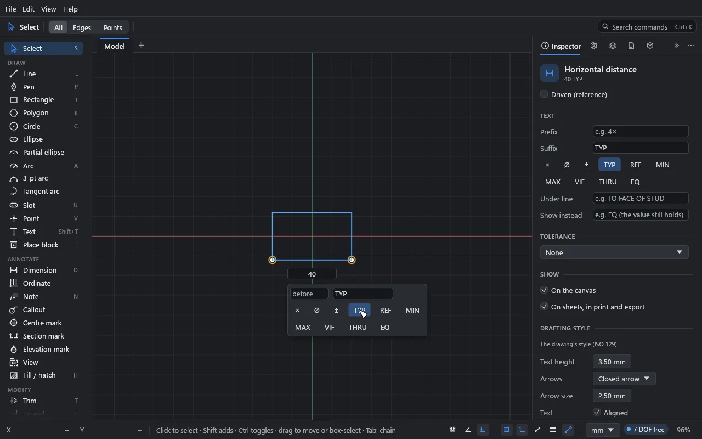Start the Dimension annotate tool

pos(44,270)
